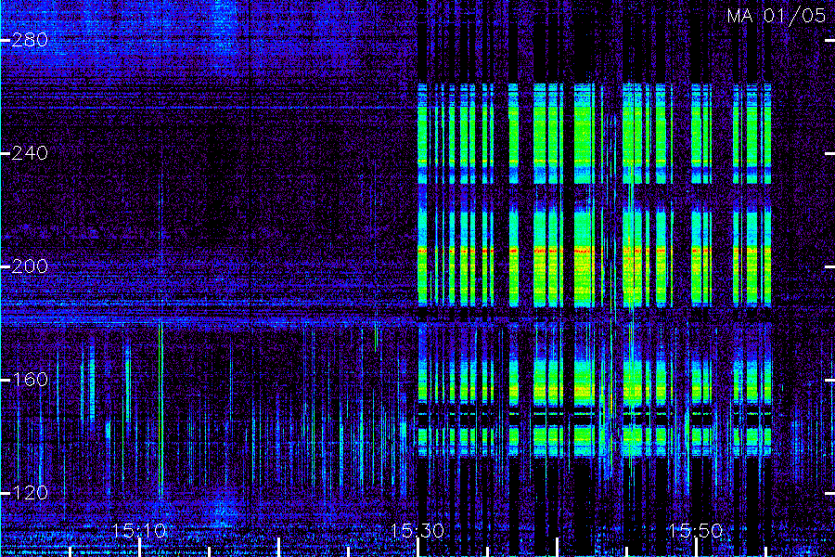Click the 200 frequency axis label
The width and height of the screenshot is (835, 557).
pos(30,266)
